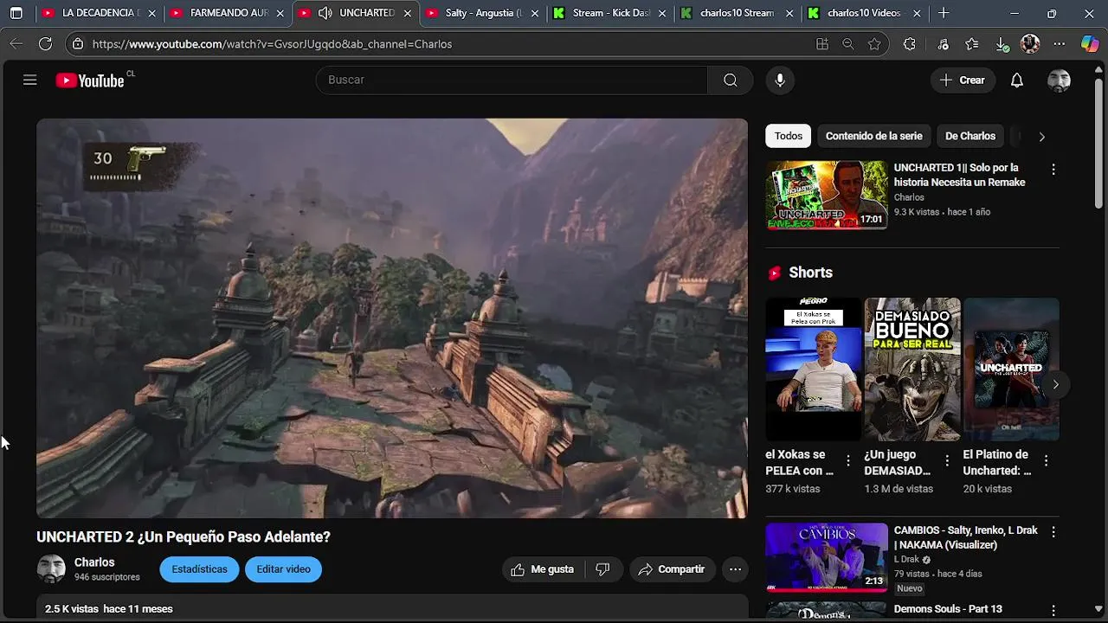Open options for UNCHARTED 1 video suggestion
The height and width of the screenshot is (623, 1108).
click(1053, 170)
